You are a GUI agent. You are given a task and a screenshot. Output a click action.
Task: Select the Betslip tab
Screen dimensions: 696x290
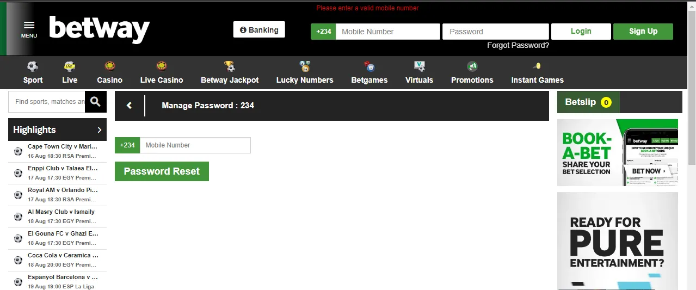pyautogui.click(x=588, y=102)
